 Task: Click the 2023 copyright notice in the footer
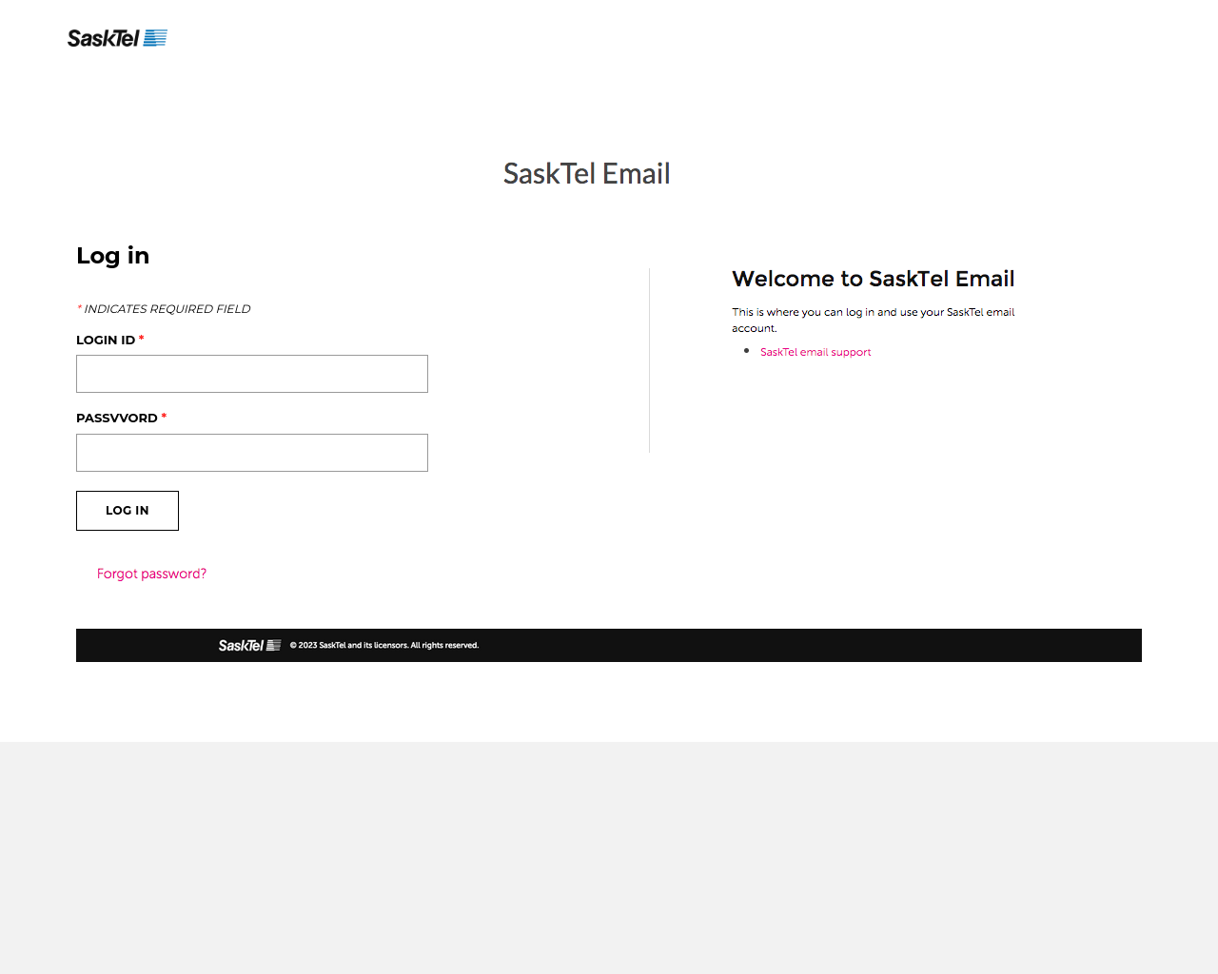coord(383,645)
